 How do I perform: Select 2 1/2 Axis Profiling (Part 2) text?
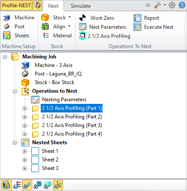coord(72,117)
